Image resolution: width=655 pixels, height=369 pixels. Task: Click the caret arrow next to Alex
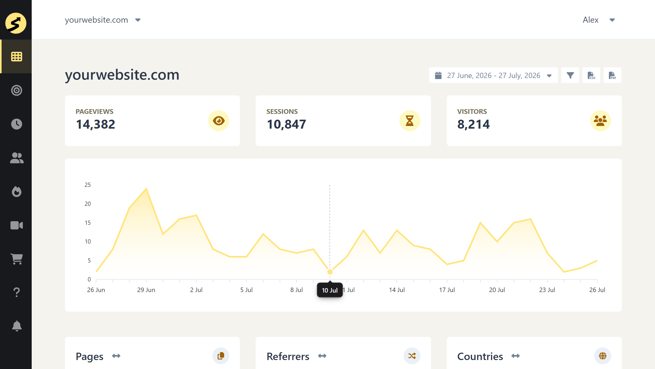[612, 20]
